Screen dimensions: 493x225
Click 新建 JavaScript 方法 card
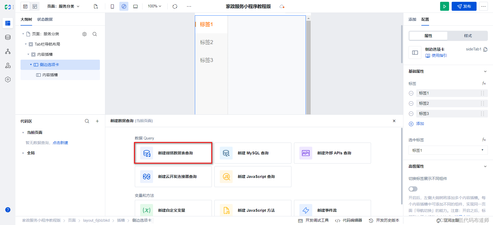coord(253,208)
